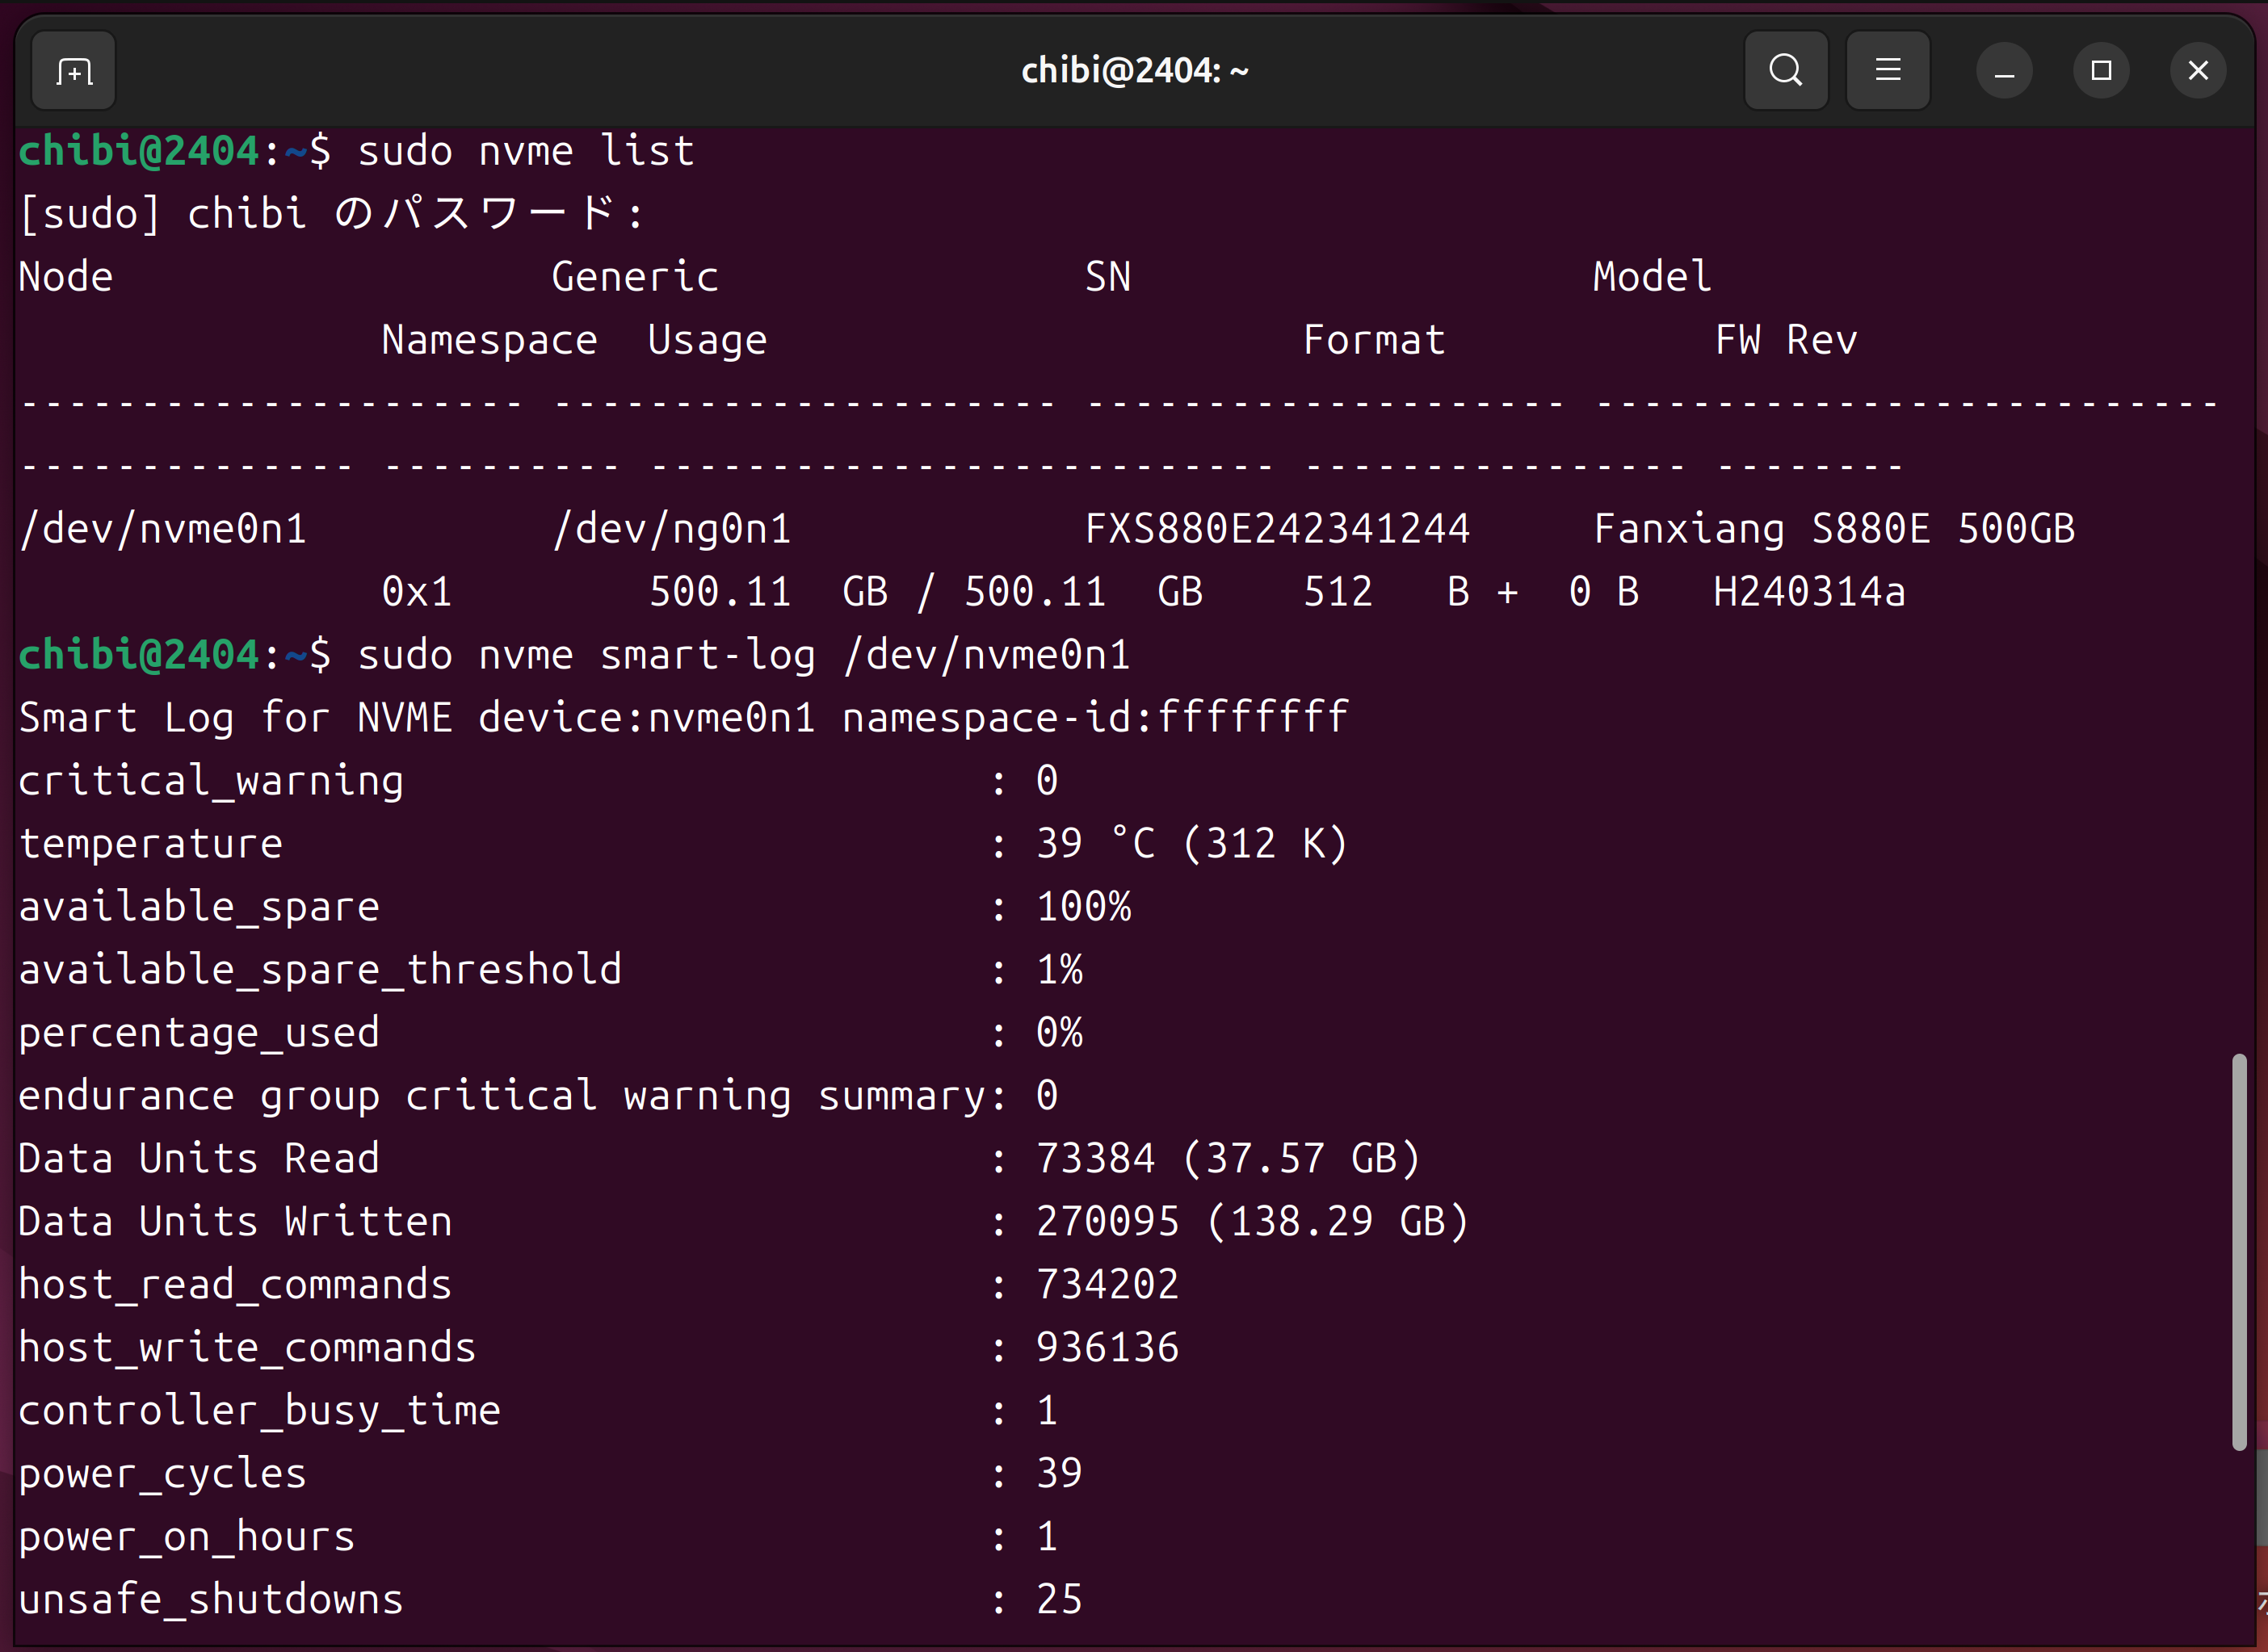Close the terminal window
The image size is (2268, 1652).
2198,71
